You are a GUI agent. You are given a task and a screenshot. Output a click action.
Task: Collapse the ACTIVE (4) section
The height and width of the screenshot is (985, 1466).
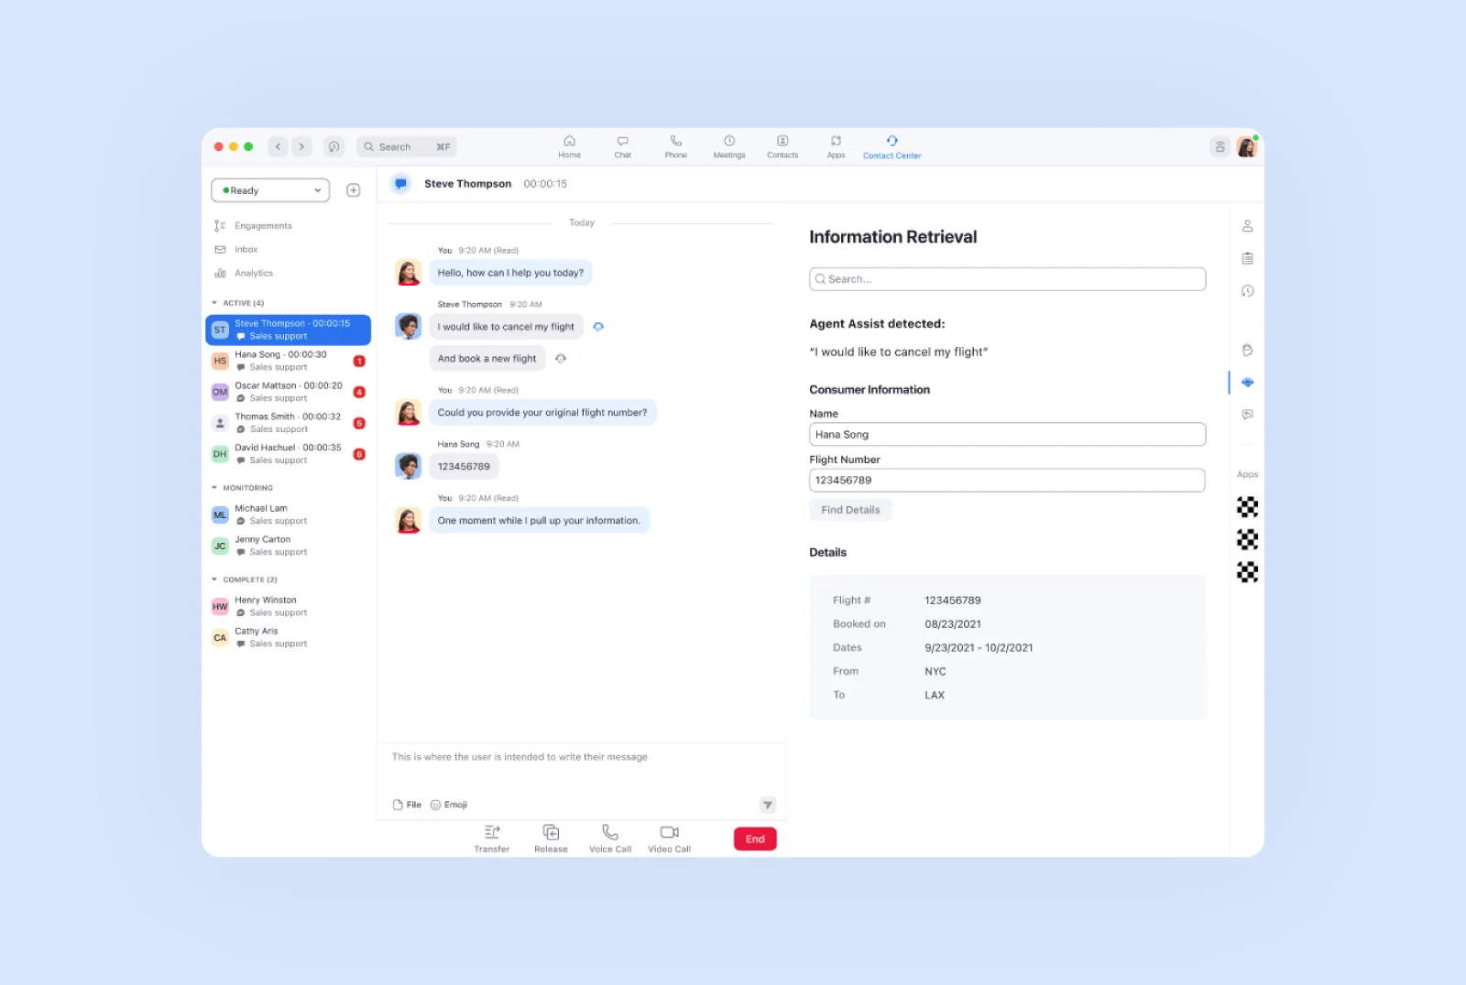coord(214,303)
